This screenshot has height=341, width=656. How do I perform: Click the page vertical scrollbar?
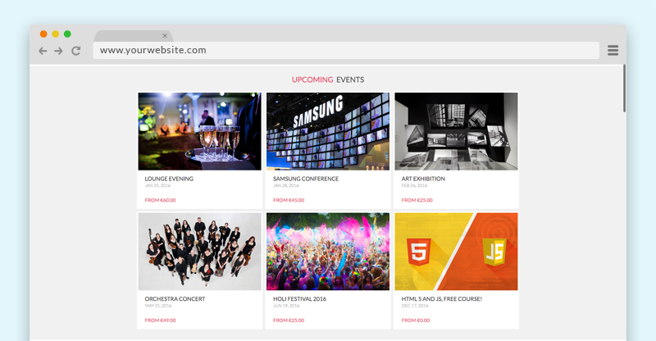tap(624, 89)
